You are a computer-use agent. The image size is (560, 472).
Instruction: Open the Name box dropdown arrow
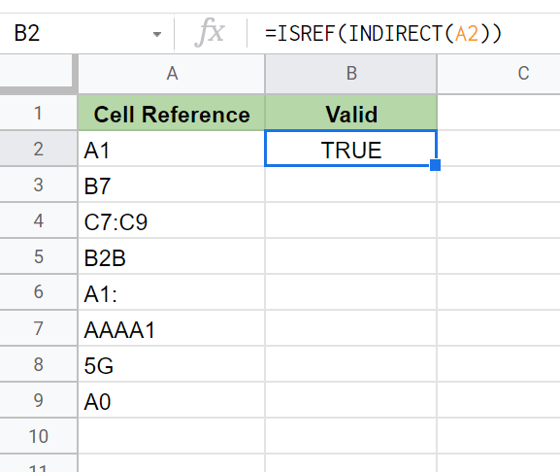[156, 34]
